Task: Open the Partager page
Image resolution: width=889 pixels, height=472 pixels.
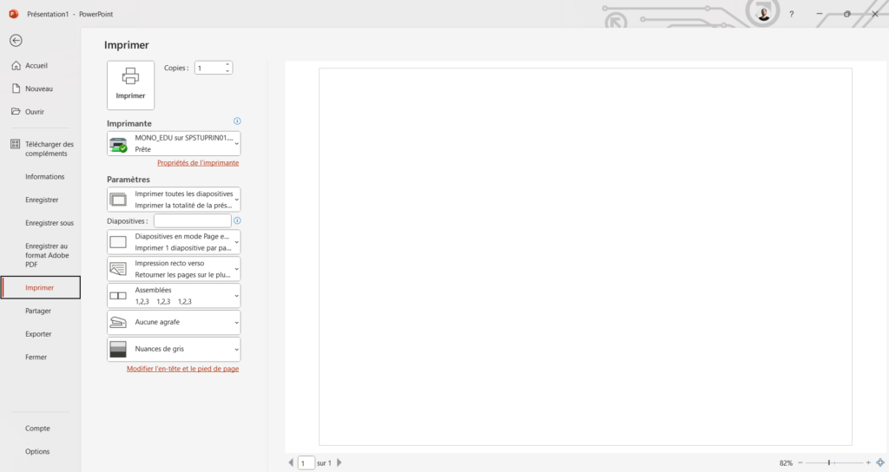Action: (x=38, y=311)
